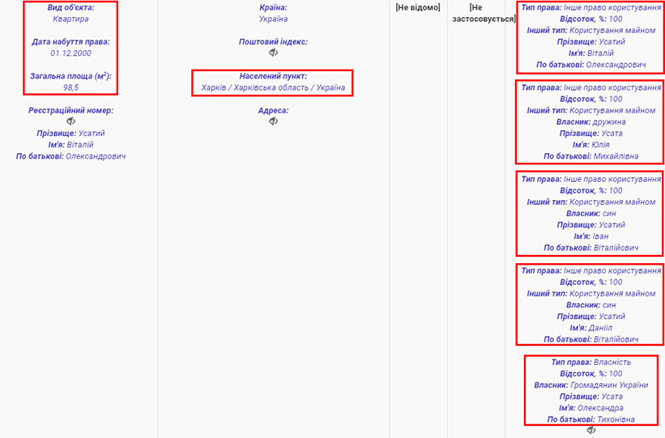
Task: Click the Загальна площа (м²) label
Action: point(70,76)
